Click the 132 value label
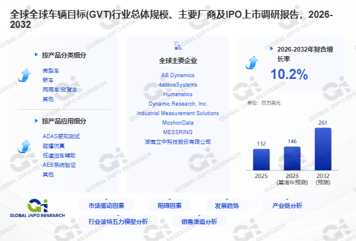 [x=261, y=144]
